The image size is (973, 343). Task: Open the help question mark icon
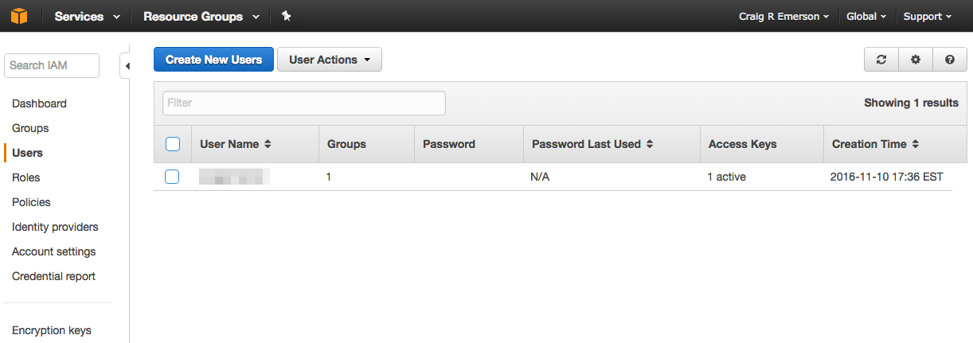click(x=950, y=60)
